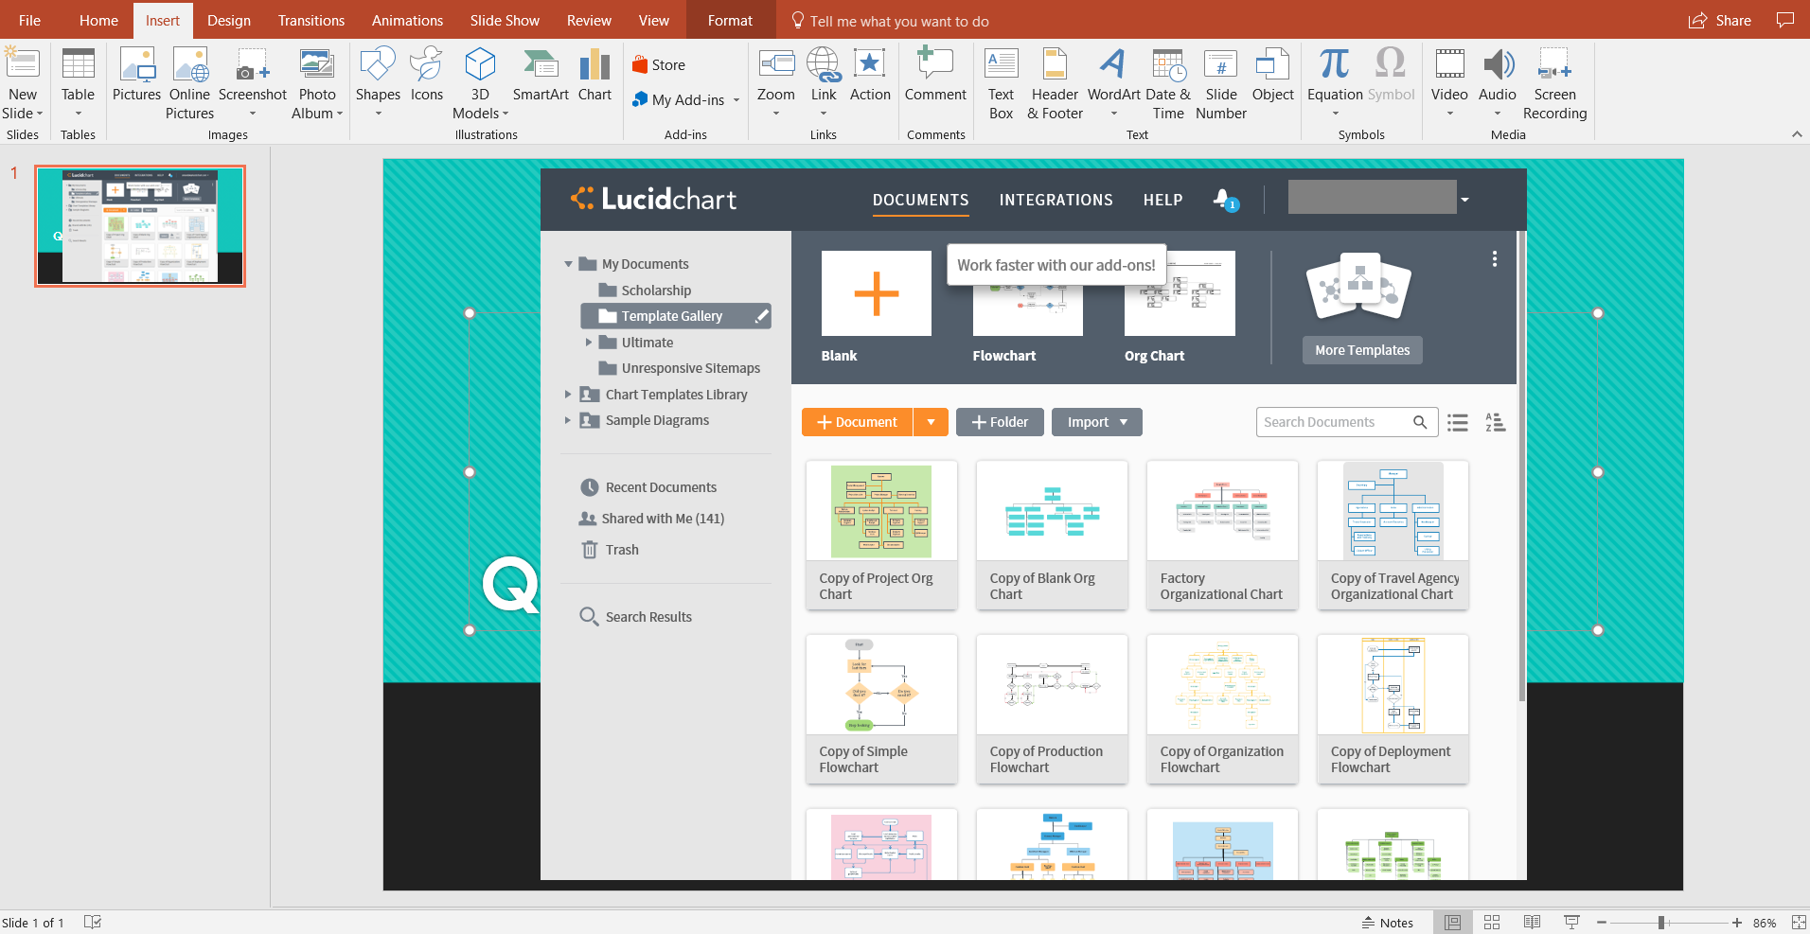Insert an Object from ribbon
Screen dimensions: 1810x934
1272,76
